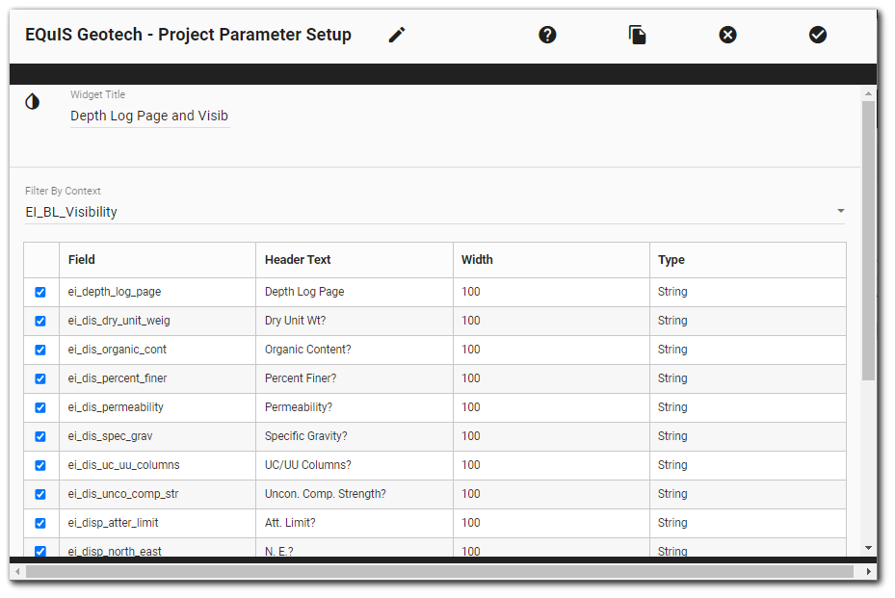Disable the ei_disp_atter_limit field
This screenshot has height=598, width=895.
(39, 523)
